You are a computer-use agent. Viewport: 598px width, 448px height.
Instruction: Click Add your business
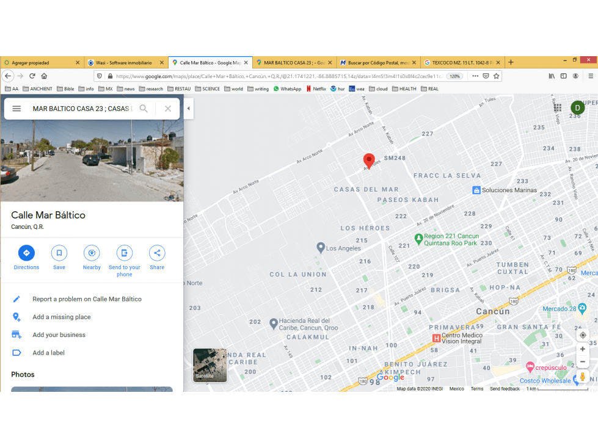coord(59,335)
